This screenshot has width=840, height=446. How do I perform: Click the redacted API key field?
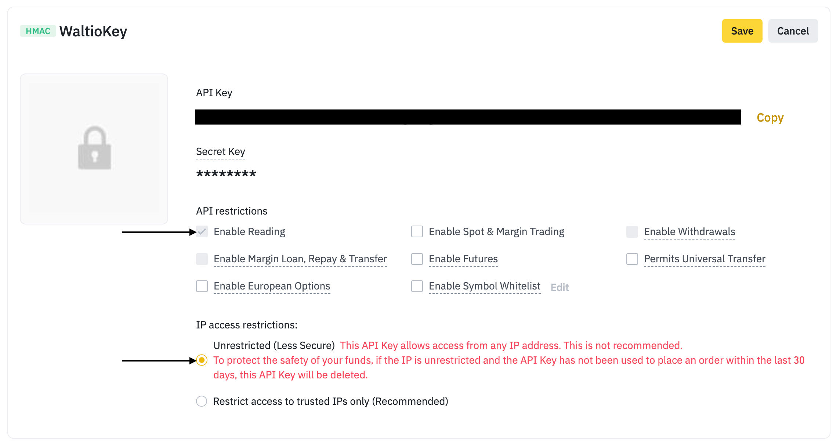(468, 117)
